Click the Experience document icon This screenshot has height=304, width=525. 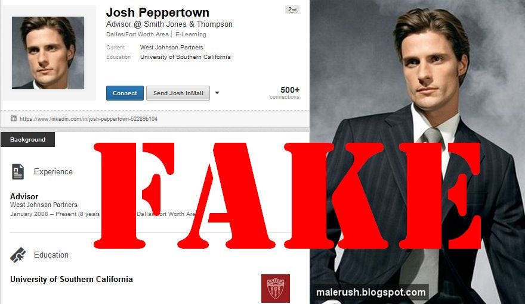[x=18, y=171]
